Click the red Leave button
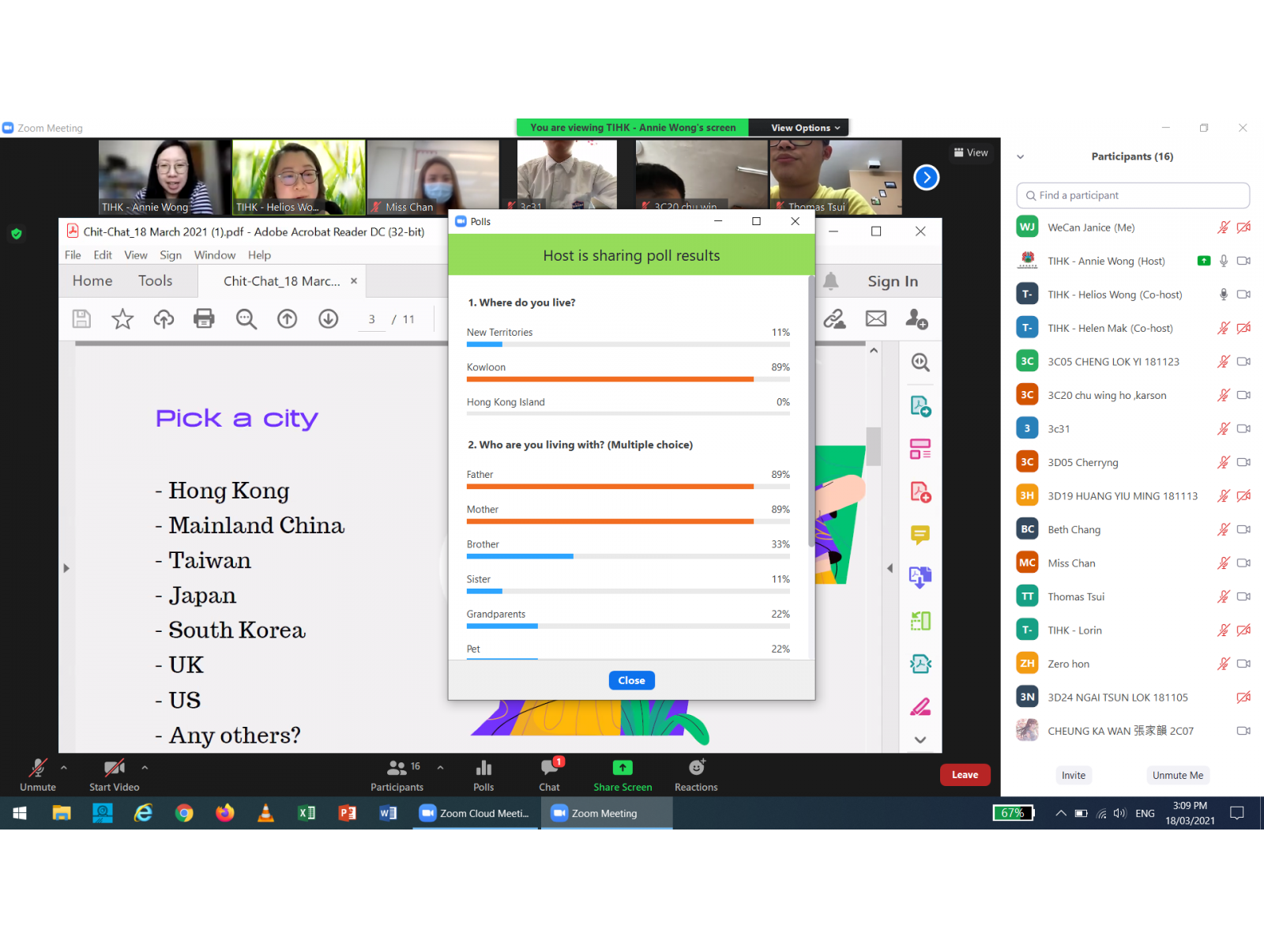This screenshot has width=1264, height=948. coord(965,775)
